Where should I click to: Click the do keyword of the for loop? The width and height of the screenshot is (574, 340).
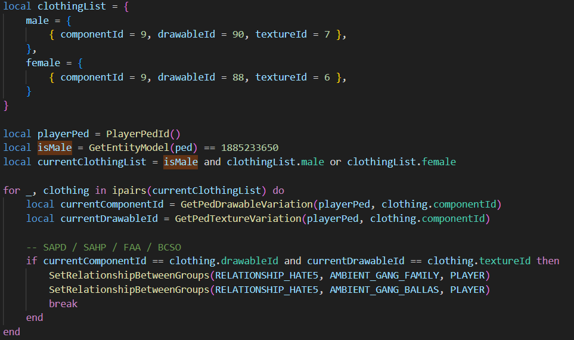[278, 190]
